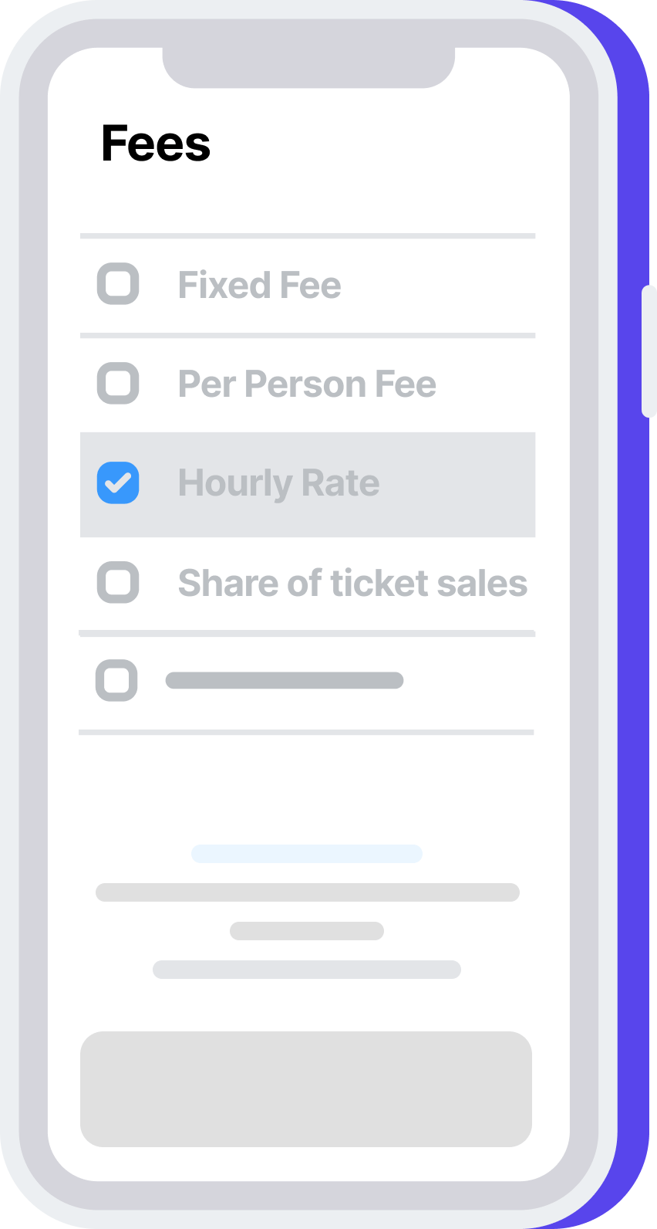Click the Fees heading
Viewport: 657px width, 1229px height.
pyautogui.click(x=156, y=144)
